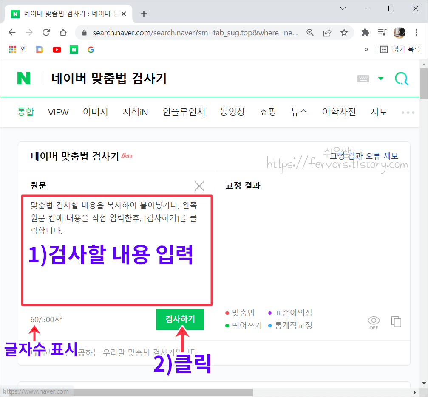Switch to the 지도 tab
Screen dimensions: 428x397
(x=379, y=112)
